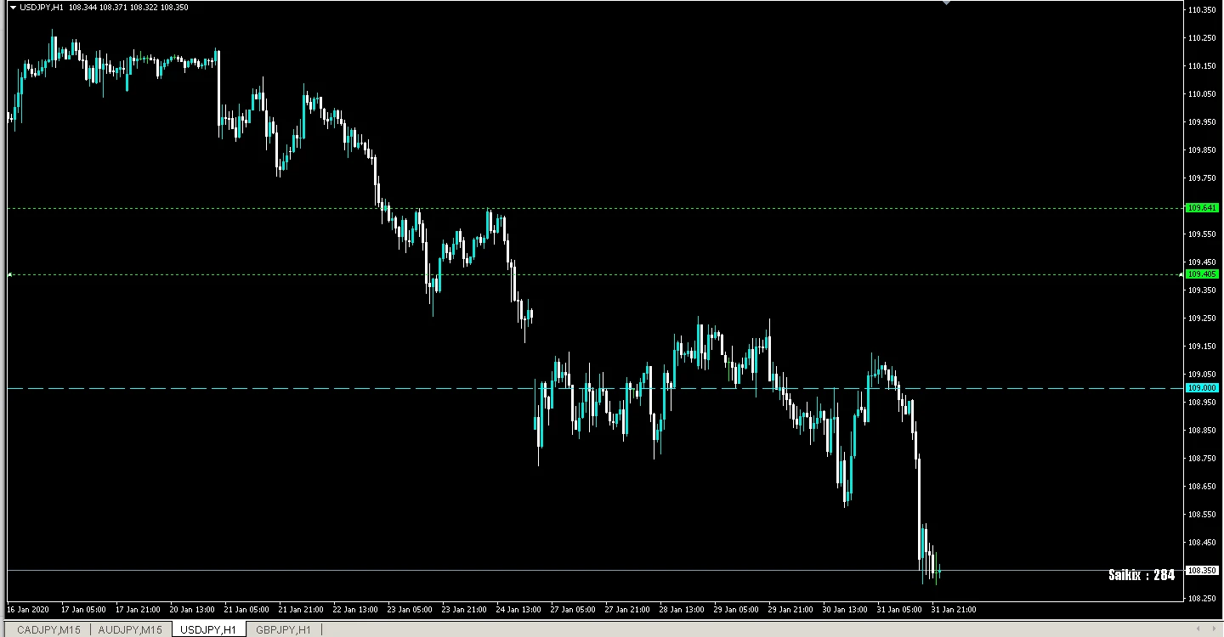Click the tab bar scroll-left arrow

[1198, 629]
